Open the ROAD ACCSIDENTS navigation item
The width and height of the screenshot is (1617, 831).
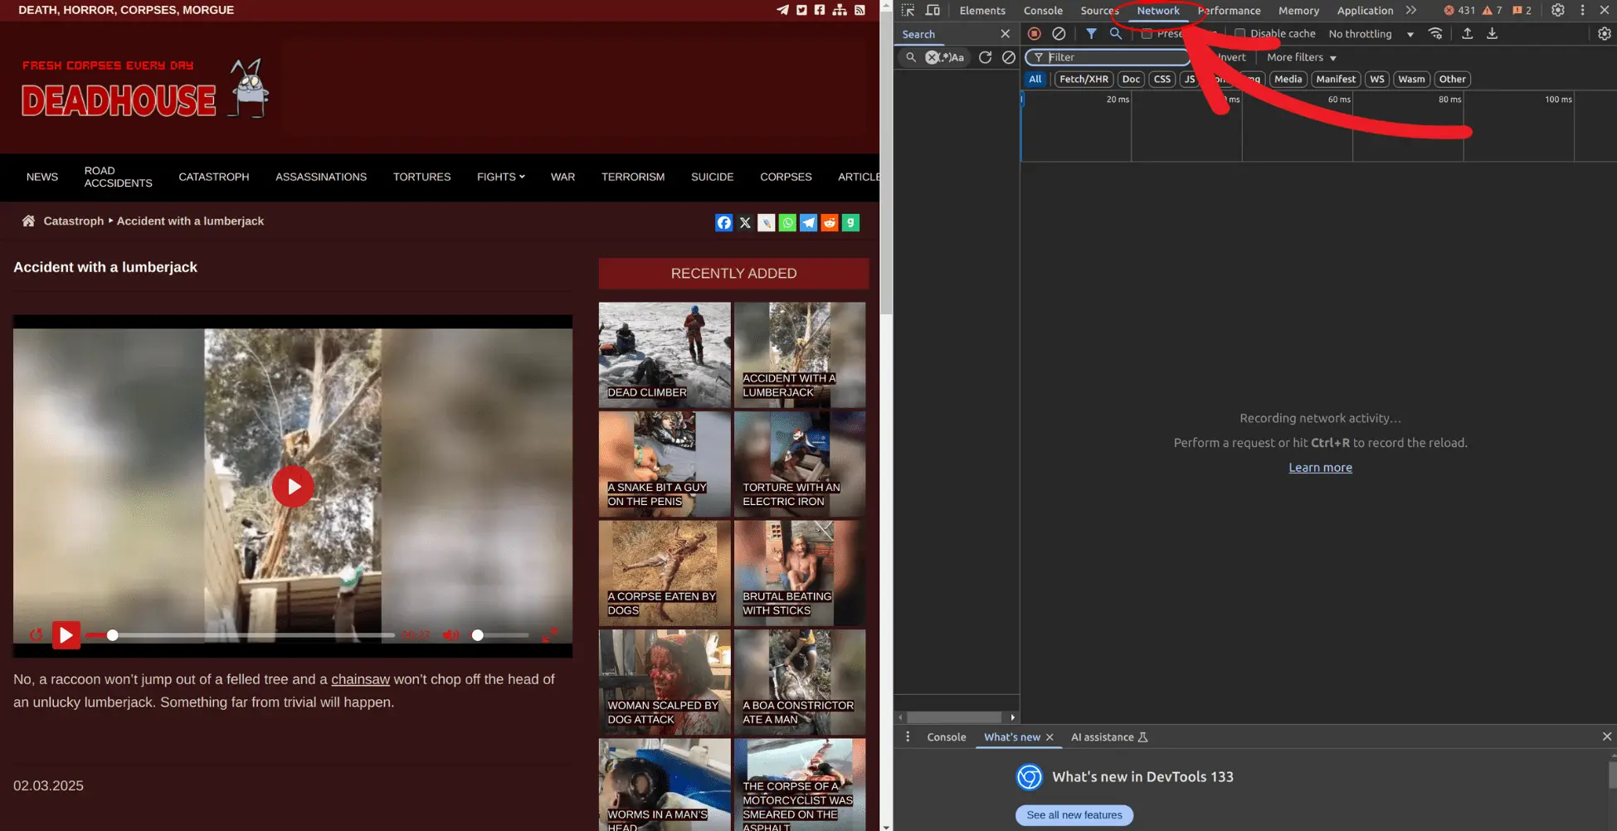[x=118, y=177]
